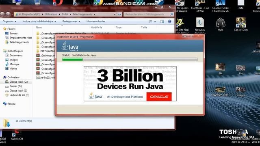Open the 844 image on desktop

tap(220, 69)
